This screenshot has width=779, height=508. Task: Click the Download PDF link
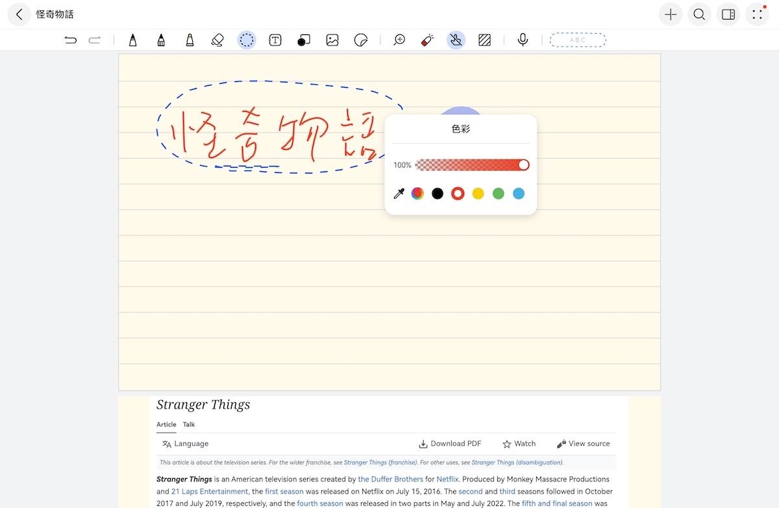450,444
